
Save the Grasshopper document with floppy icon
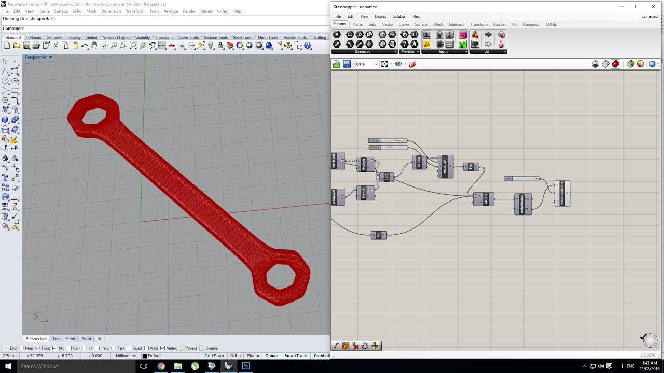click(347, 64)
